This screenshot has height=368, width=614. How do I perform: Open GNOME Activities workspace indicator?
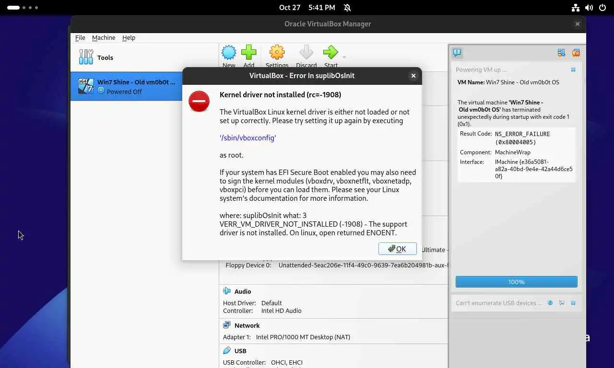coord(23,8)
